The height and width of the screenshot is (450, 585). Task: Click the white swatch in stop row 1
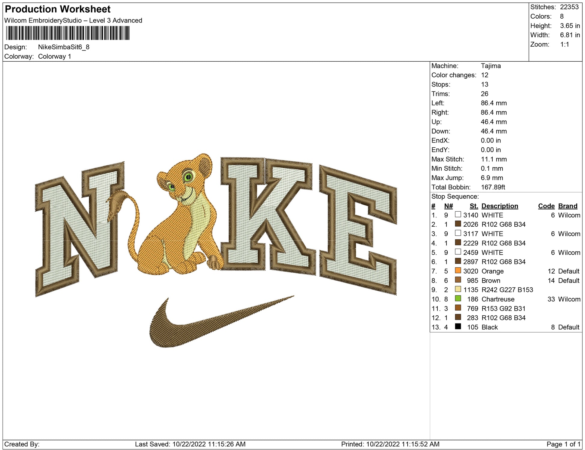458,215
